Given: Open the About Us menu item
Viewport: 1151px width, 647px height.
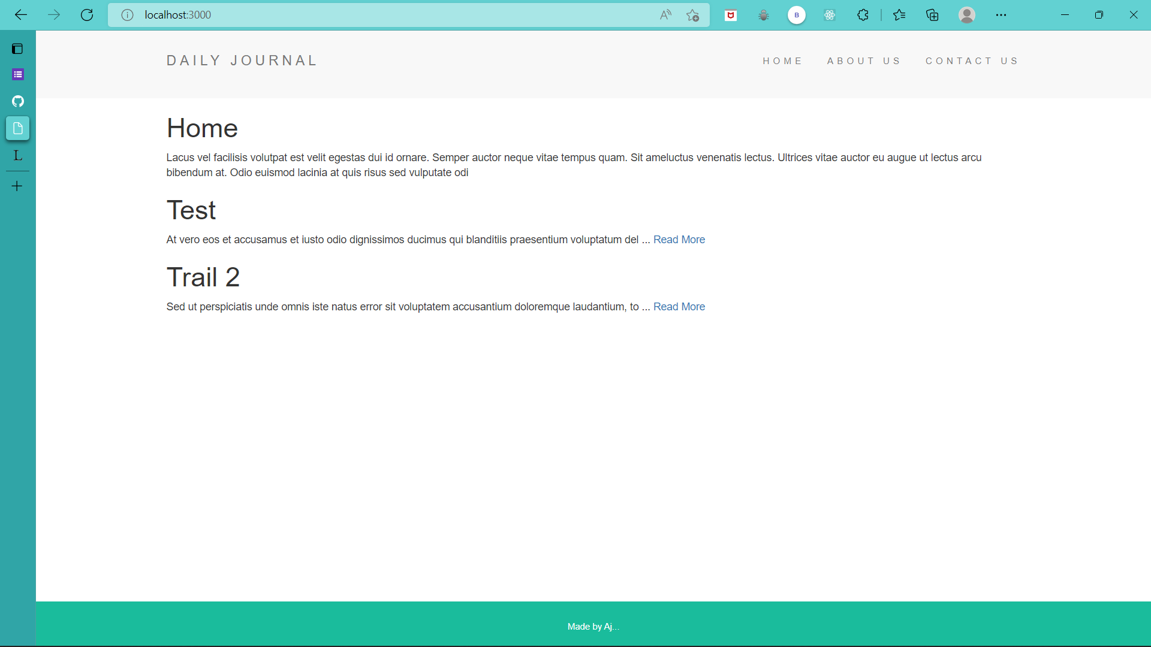Looking at the screenshot, I should (x=864, y=61).
